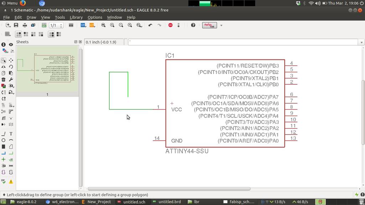Select the Show (eye) tool

click(x=11, y=44)
